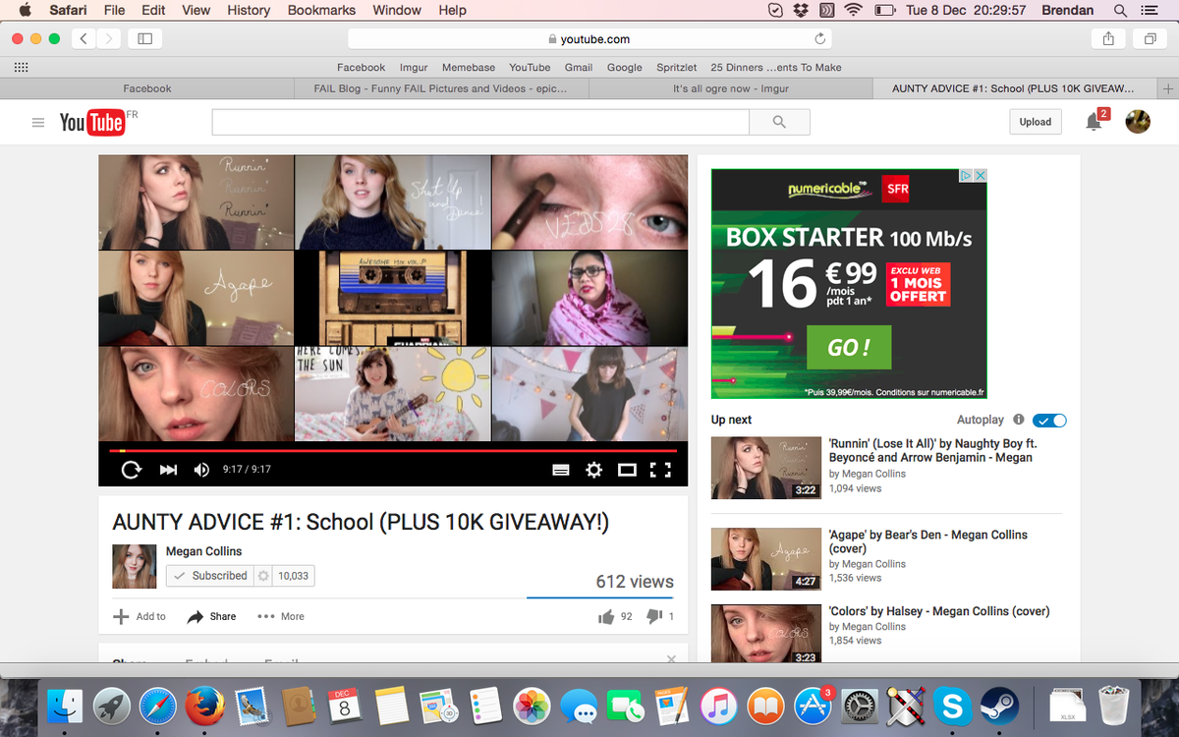Open 'Agape' by Bear's Den cover
This screenshot has height=737, width=1179.
click(x=927, y=541)
